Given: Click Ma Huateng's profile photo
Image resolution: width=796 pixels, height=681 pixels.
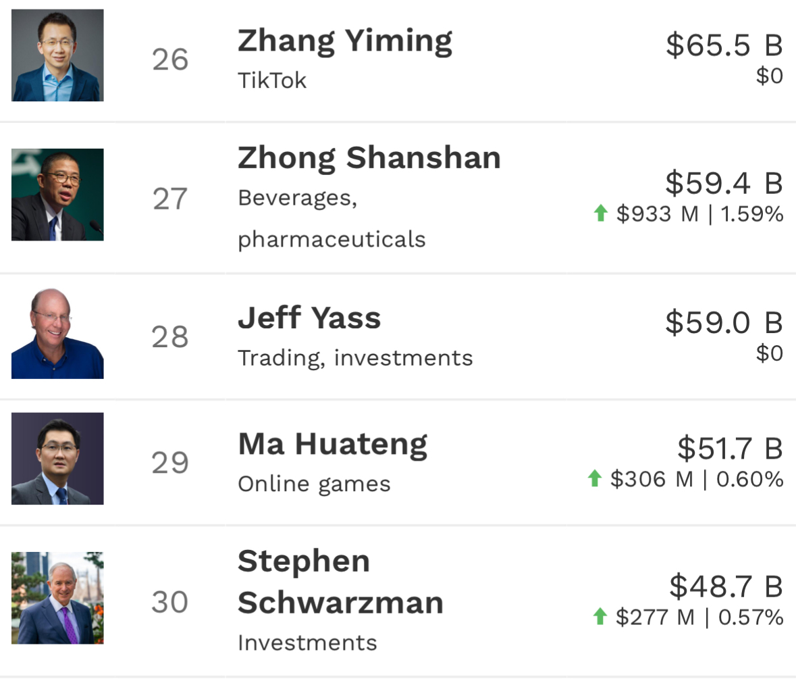Looking at the screenshot, I should (x=57, y=459).
